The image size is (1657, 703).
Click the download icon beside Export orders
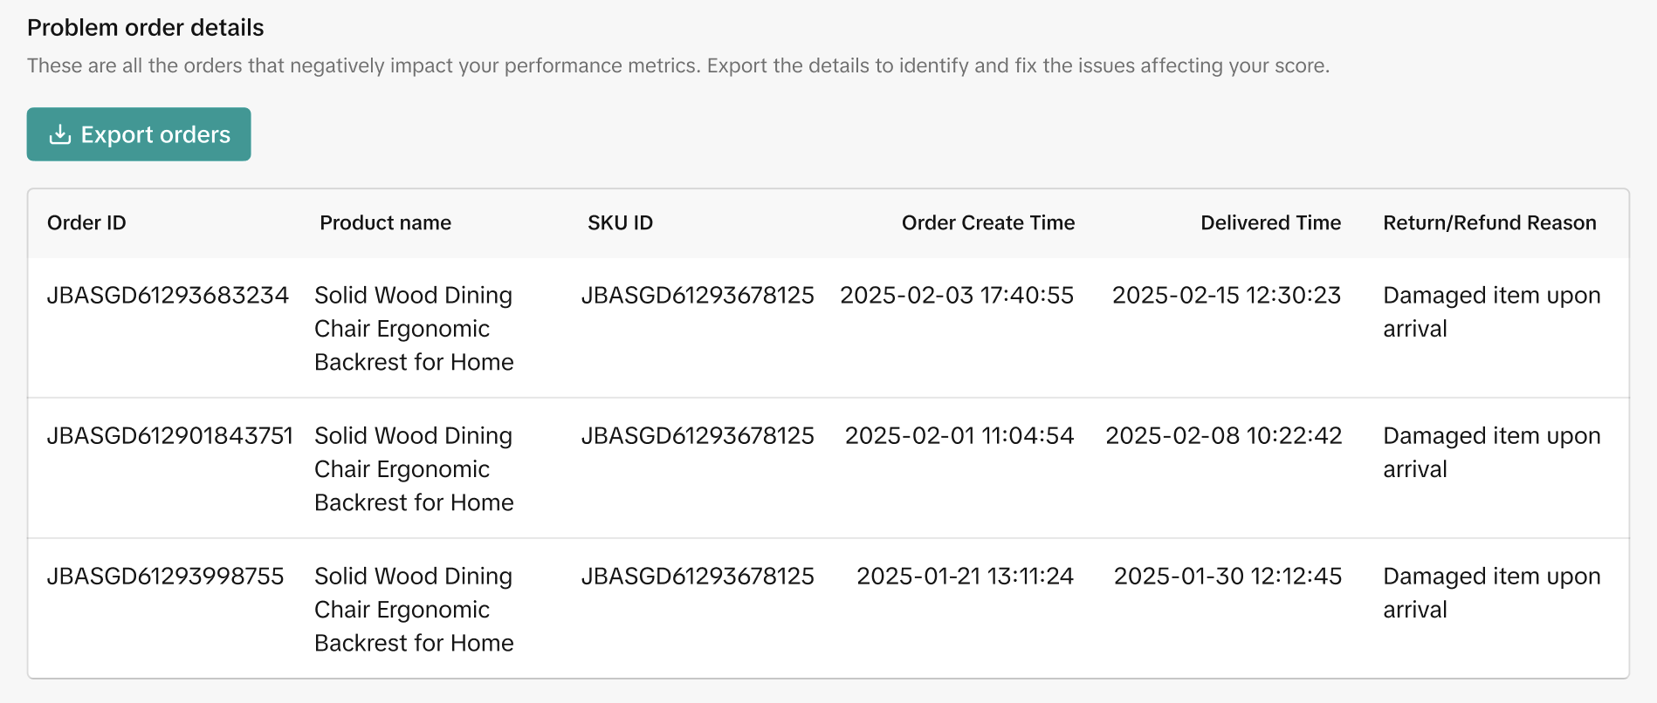59,134
